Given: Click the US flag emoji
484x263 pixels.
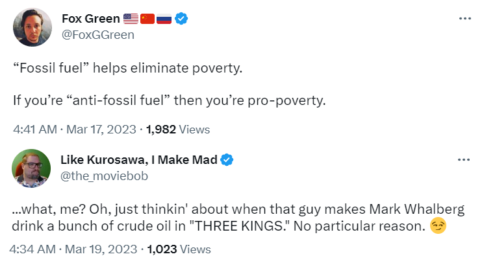Looking at the screenshot, I should [131, 19].
